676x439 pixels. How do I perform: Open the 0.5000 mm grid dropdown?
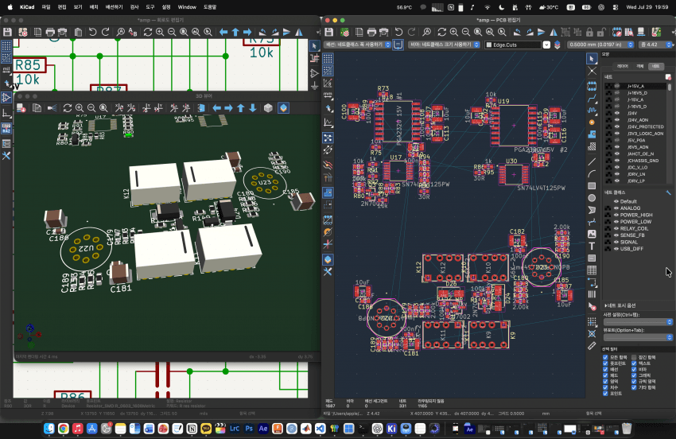600,45
